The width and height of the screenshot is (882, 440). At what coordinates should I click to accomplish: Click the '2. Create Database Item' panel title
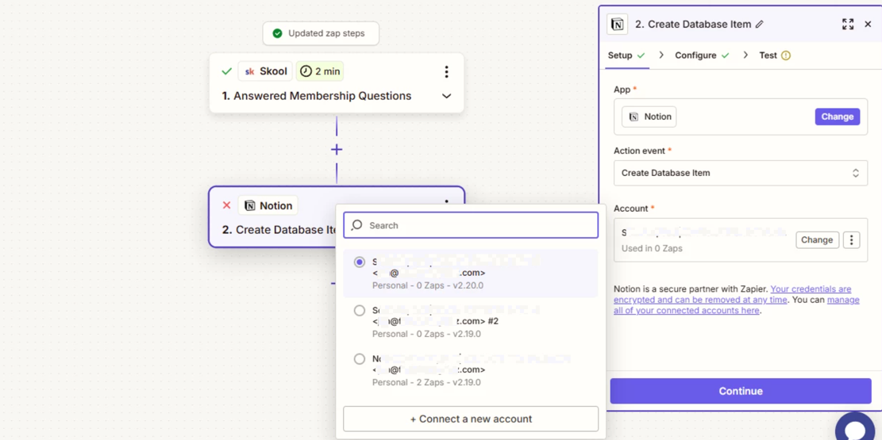click(693, 25)
